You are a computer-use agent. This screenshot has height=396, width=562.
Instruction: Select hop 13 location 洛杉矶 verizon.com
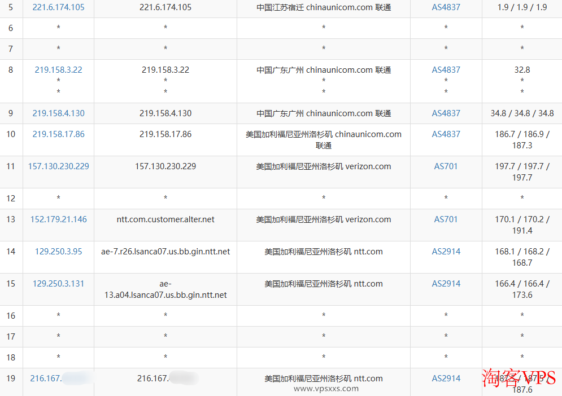pyautogui.click(x=324, y=219)
